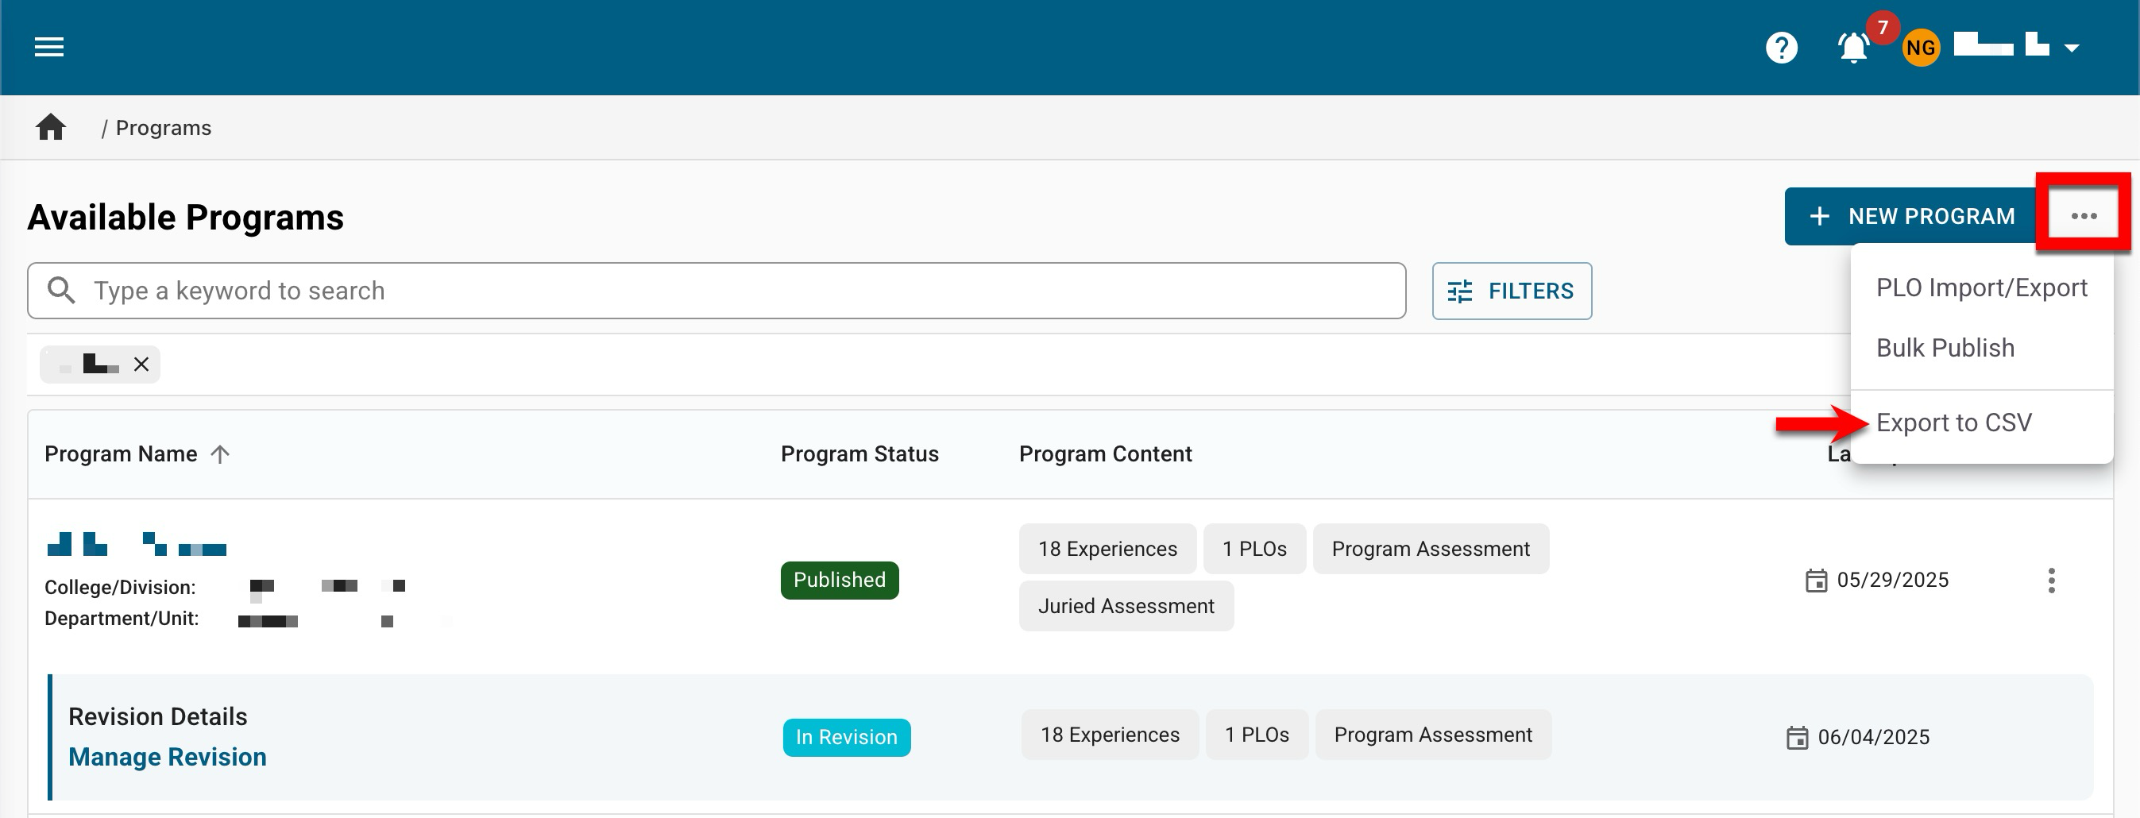Screen dimensions: 2140x818
Task: Open the notifications bell
Action: coord(1853,48)
